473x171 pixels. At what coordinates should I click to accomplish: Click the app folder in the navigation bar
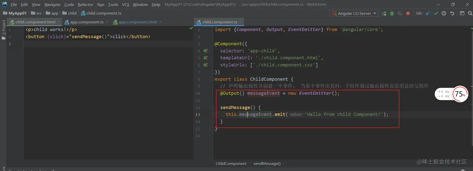point(52,13)
